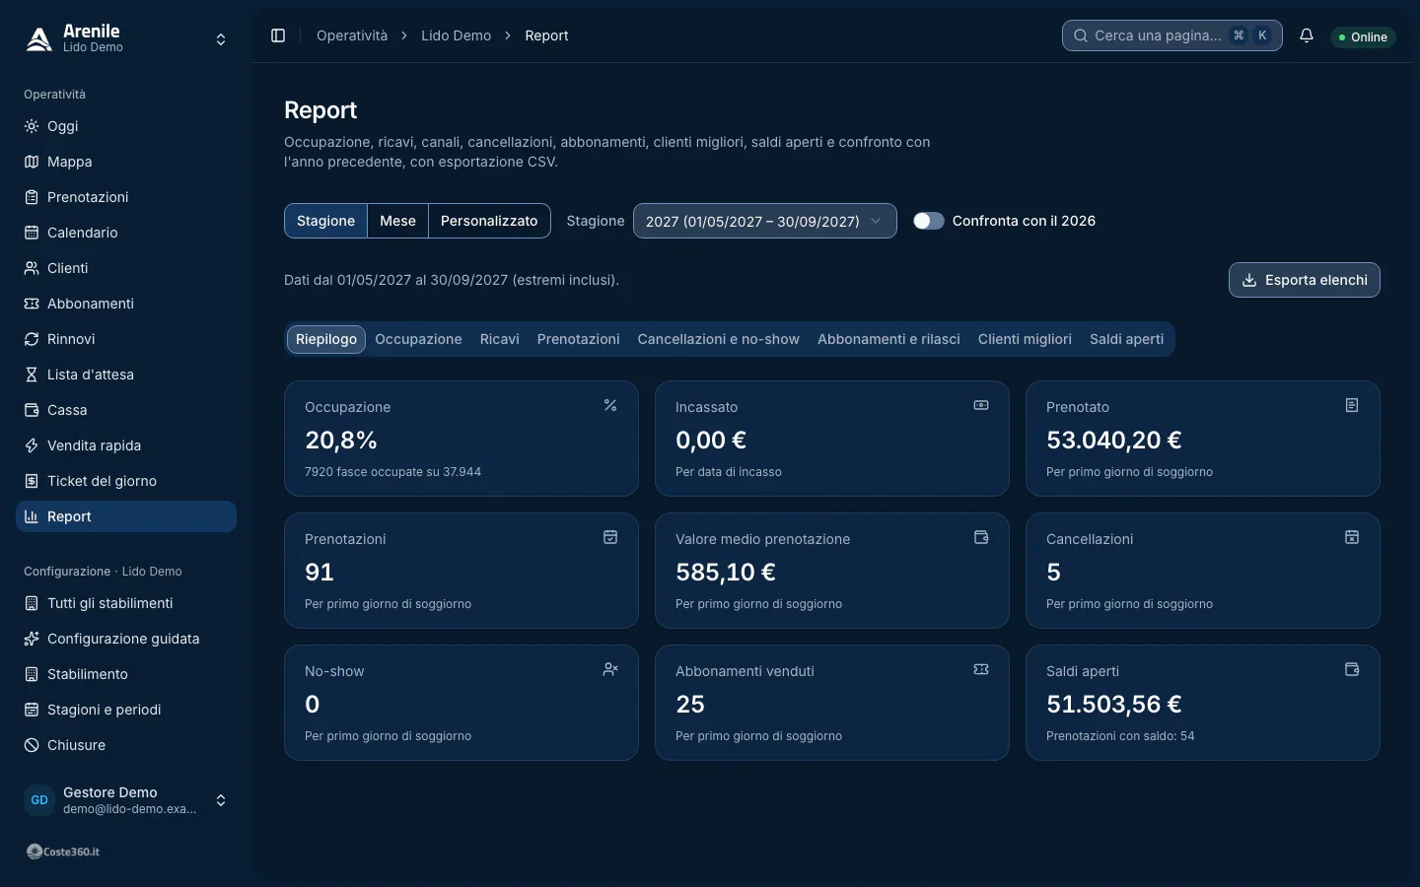Click the Chiusure ban icon
Image resolution: width=1420 pixels, height=887 pixels.
(x=32, y=745)
